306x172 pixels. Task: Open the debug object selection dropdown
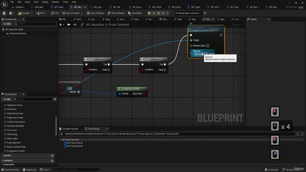pos(187,13)
